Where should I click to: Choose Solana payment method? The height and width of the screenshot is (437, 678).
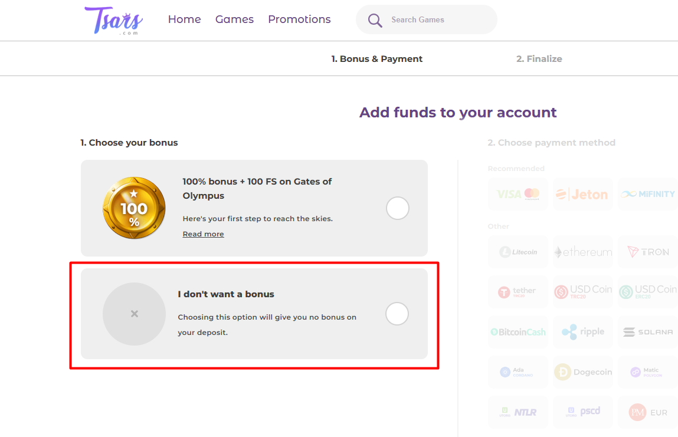pyautogui.click(x=647, y=332)
